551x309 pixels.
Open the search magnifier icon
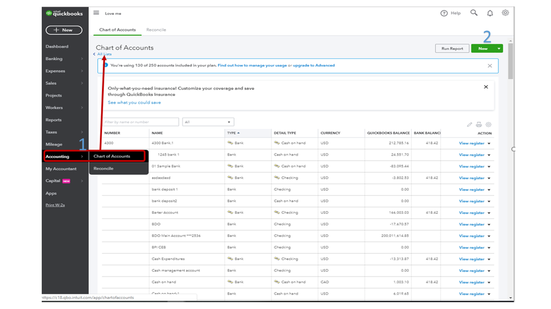pos(474,13)
